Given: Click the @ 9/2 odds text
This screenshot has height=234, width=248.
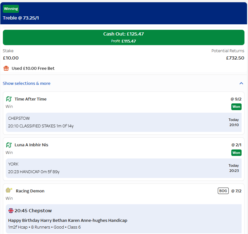Looking at the screenshot, I should click(x=236, y=99).
